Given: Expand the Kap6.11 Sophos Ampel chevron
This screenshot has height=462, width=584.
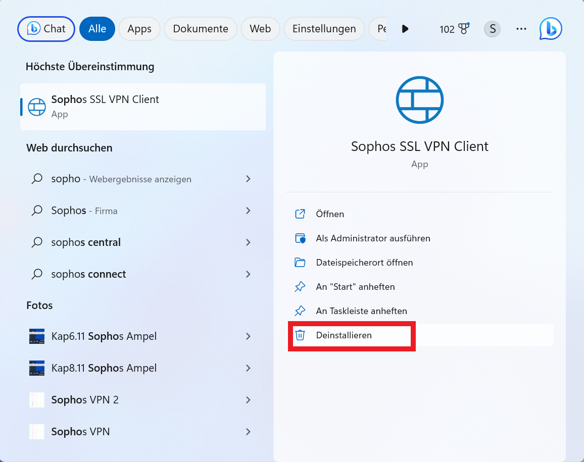Looking at the screenshot, I should pos(248,337).
